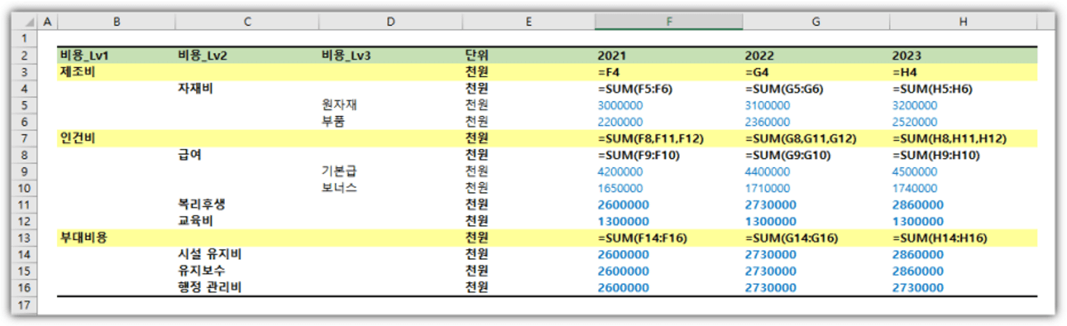Image resolution: width=1067 pixels, height=326 pixels.
Task: Click the =SUM(H8,H11,H12) formula cell
Action: point(964,138)
